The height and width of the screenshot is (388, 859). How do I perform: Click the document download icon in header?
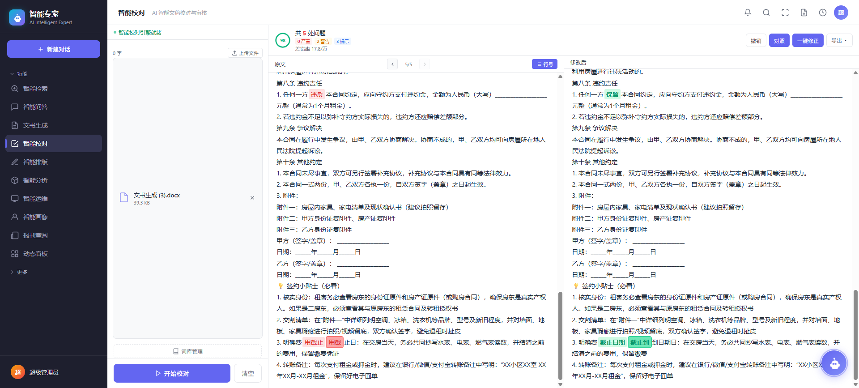804,13
